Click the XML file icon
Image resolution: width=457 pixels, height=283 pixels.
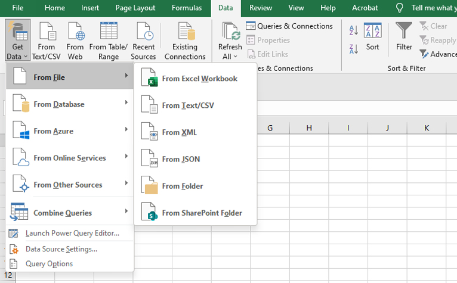click(149, 132)
